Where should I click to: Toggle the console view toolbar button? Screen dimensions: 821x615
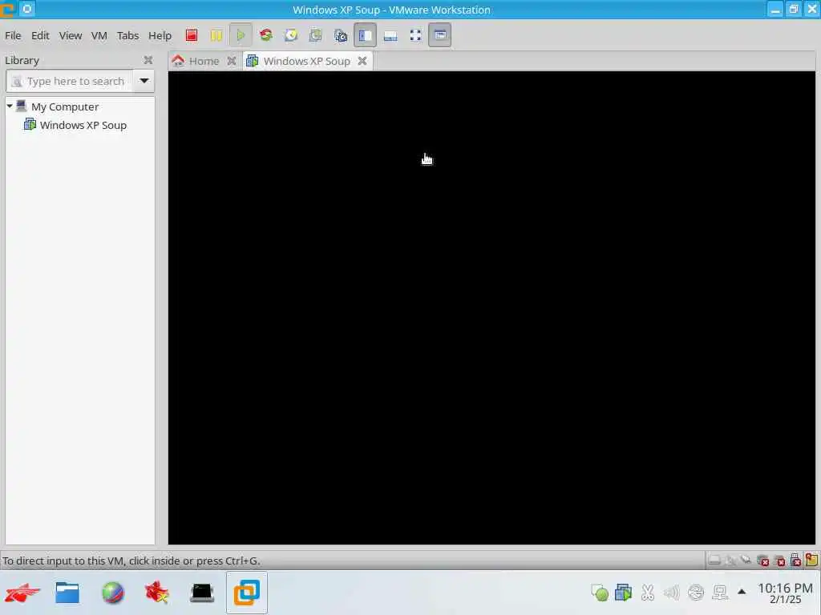pos(440,35)
